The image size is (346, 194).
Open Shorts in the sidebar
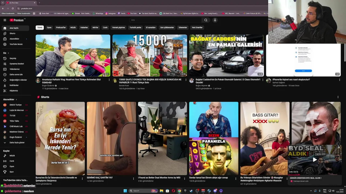pyautogui.click(x=15, y=33)
